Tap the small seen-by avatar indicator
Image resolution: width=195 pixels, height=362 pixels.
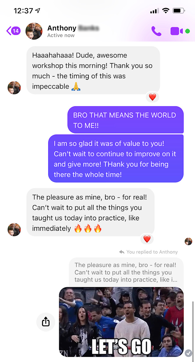(x=188, y=241)
